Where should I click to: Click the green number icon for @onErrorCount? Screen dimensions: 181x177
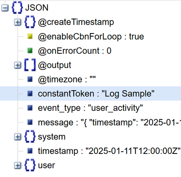30,51
